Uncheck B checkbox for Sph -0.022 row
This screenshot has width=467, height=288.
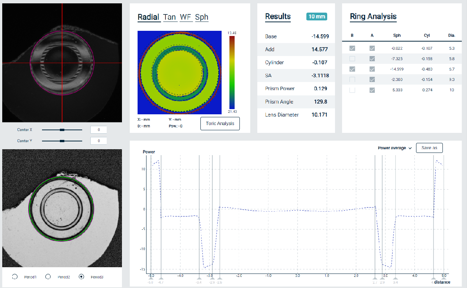tap(352, 48)
